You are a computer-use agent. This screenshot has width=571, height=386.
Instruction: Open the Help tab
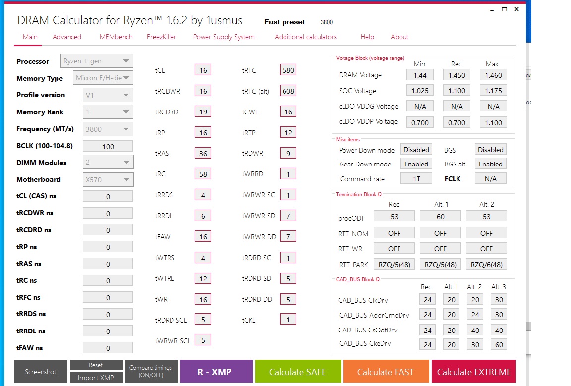(x=367, y=37)
